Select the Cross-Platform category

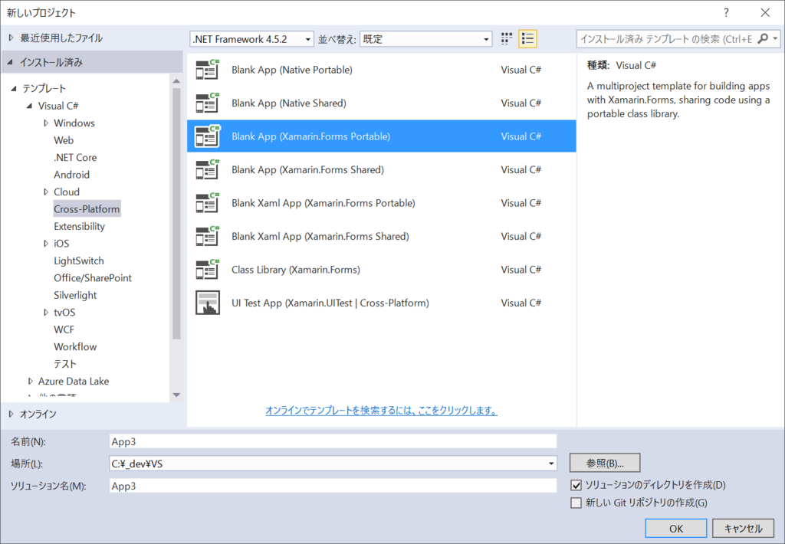tap(87, 208)
